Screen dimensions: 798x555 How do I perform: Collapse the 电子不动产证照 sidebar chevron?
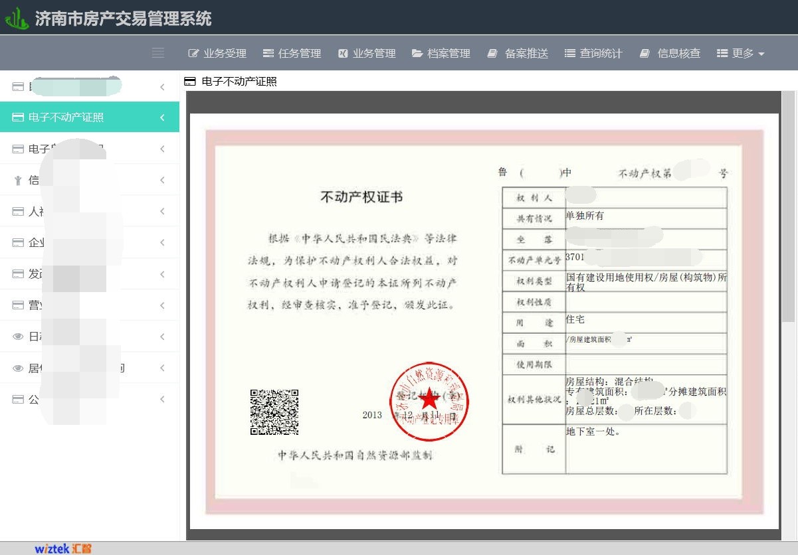(162, 118)
